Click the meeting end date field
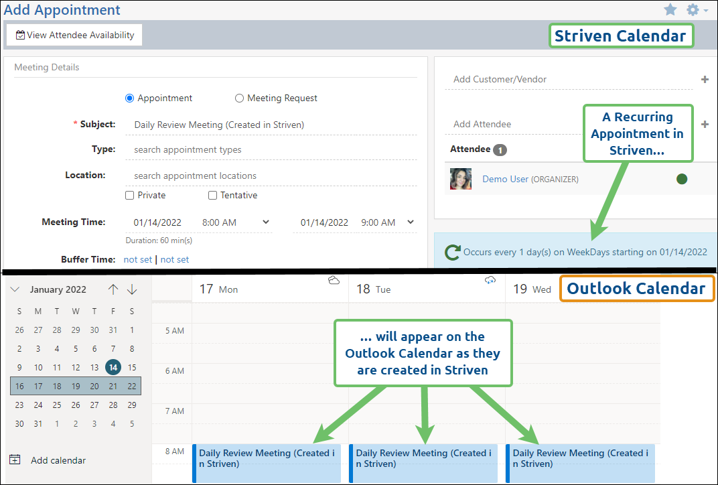The height and width of the screenshot is (485, 718). [324, 222]
